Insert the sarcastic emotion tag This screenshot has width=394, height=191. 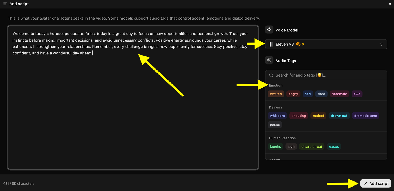[339, 94]
